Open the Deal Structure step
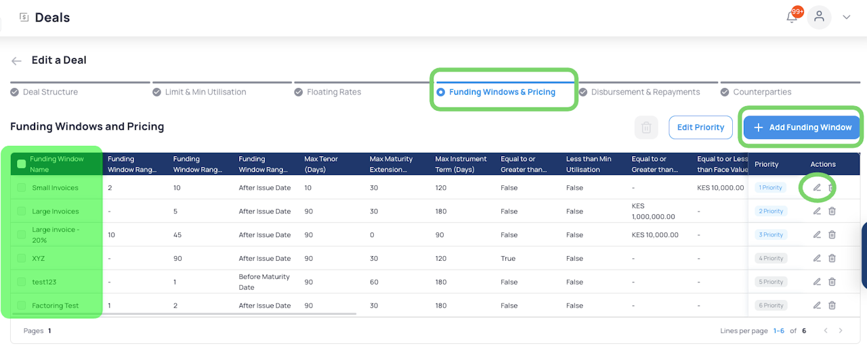The height and width of the screenshot is (346, 867). (50, 92)
